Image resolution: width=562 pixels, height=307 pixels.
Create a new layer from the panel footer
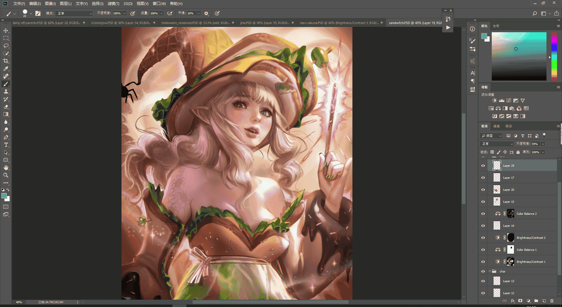(x=544, y=301)
